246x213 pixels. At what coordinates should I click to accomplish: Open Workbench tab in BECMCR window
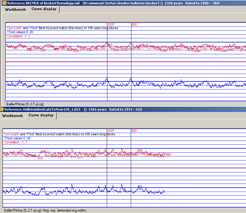15,10
